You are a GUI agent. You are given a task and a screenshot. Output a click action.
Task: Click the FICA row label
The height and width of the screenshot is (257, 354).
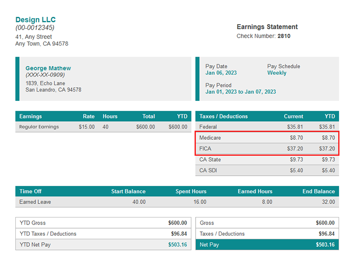(x=205, y=149)
